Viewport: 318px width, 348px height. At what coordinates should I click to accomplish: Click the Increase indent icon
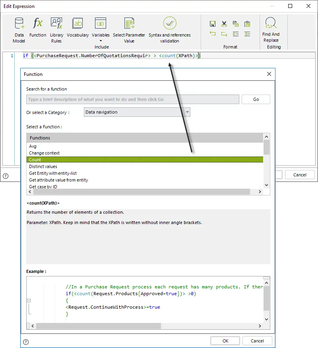[247, 34]
